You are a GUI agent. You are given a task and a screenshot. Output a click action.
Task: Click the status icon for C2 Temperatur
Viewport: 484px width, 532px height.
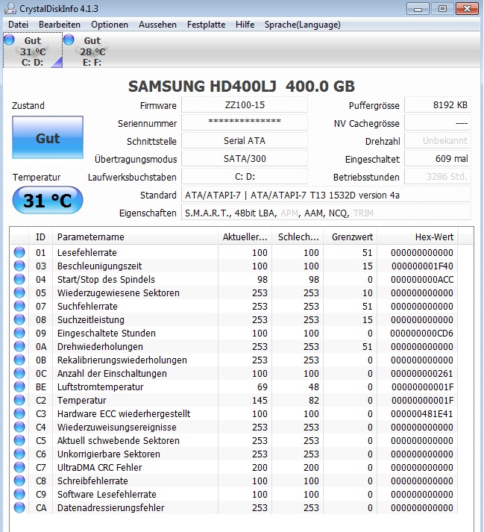tap(19, 400)
